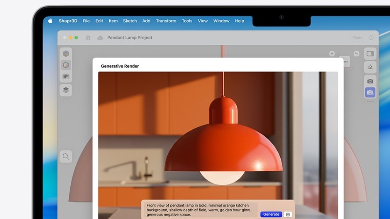Click the camera snapshot icon
Screen dimensions: 390x219
click(x=370, y=81)
